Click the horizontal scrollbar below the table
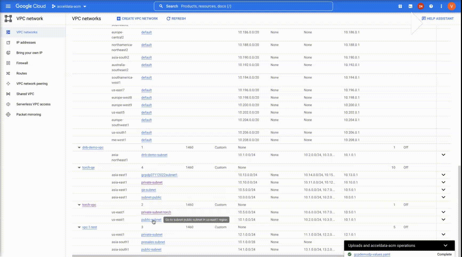This screenshot has height=257, width=462. 208,256
